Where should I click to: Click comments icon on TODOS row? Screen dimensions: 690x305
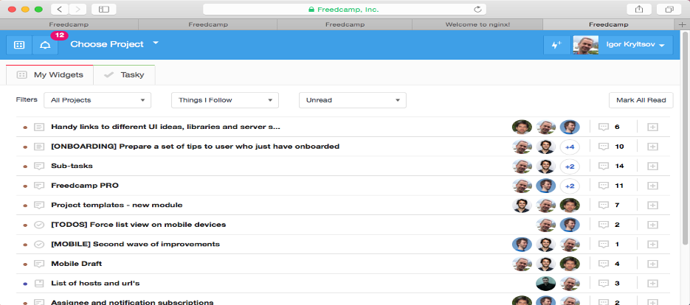tap(604, 225)
